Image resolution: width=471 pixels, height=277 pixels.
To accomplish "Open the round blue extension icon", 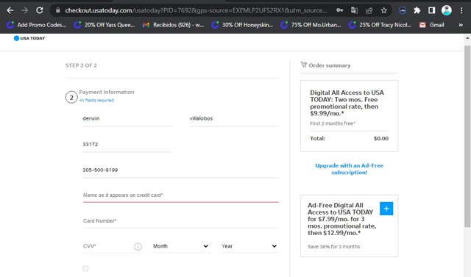I will [x=403, y=10].
